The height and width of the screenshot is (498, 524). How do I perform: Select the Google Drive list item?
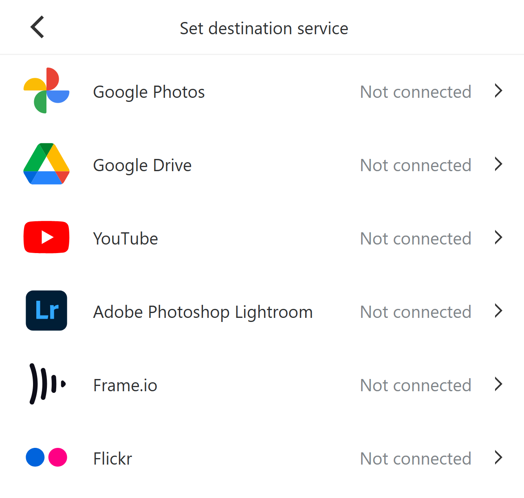142,165
